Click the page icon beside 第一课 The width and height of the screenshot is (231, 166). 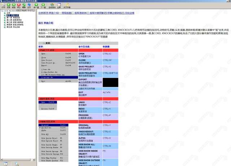click(5, 18)
